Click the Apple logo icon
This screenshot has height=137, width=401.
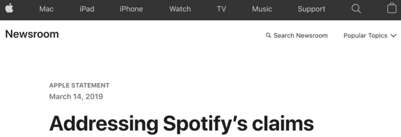[x=9, y=8]
